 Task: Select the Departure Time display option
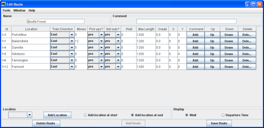point(235,115)
